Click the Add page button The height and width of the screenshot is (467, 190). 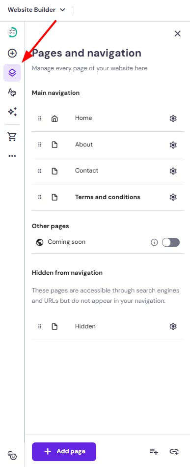coord(64,451)
